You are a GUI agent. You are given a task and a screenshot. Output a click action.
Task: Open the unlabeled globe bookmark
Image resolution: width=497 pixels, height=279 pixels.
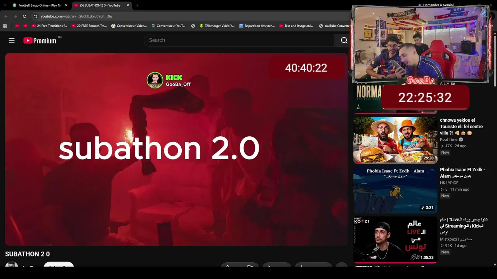193,26
